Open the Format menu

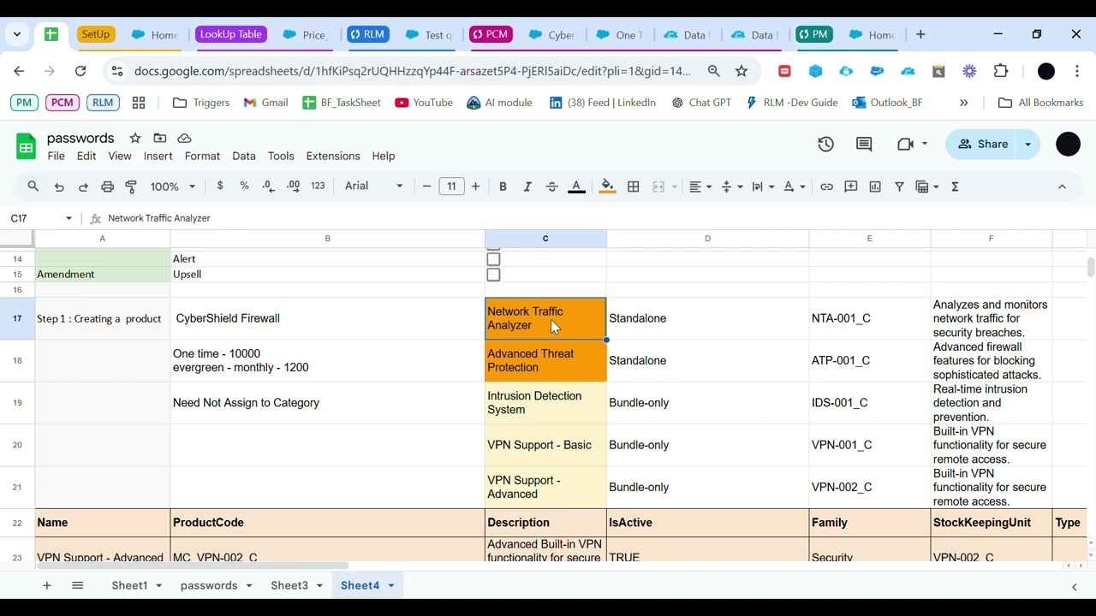(x=202, y=157)
